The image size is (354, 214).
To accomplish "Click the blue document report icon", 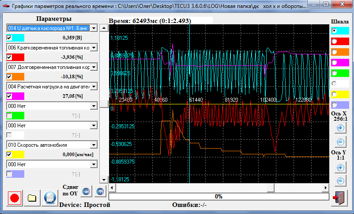I will tap(49, 197).
